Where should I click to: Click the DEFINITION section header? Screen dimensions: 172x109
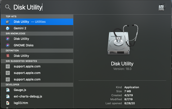[x=37, y=51]
